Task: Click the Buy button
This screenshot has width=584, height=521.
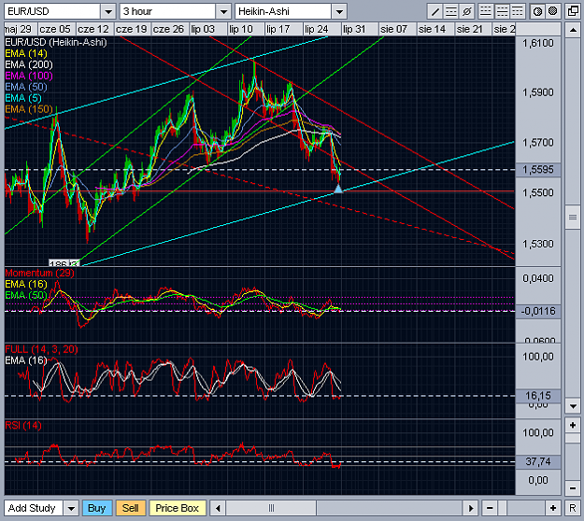Action: [96, 508]
